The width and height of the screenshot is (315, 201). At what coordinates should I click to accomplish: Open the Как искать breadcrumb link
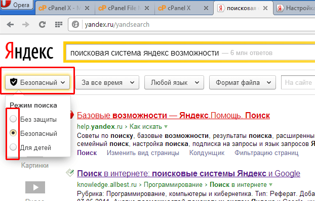(146, 127)
